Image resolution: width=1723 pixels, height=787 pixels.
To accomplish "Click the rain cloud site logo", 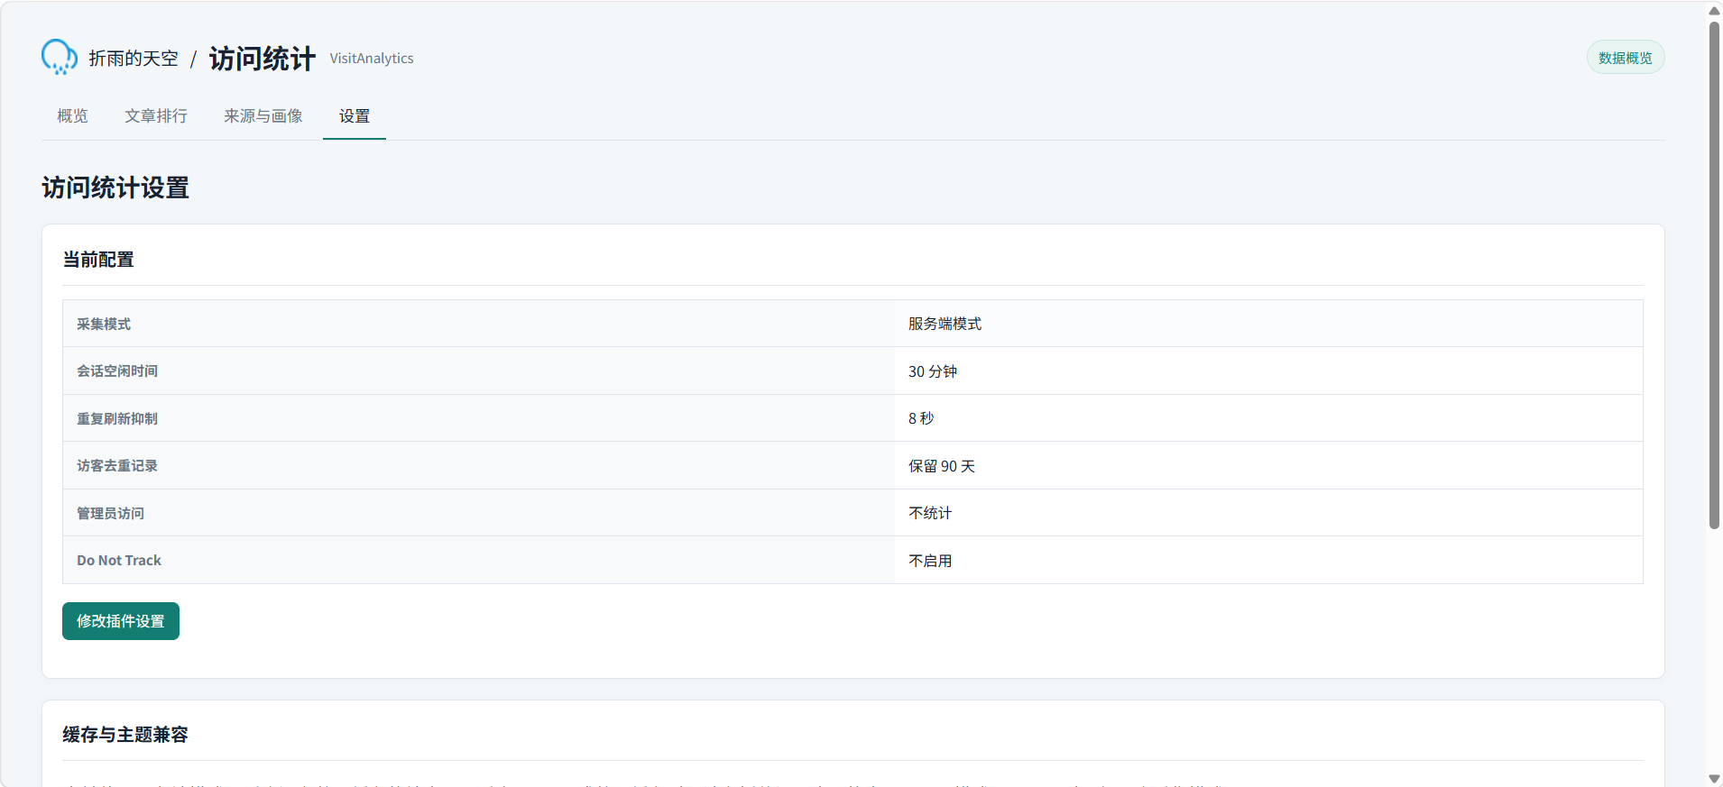I will click(x=60, y=57).
